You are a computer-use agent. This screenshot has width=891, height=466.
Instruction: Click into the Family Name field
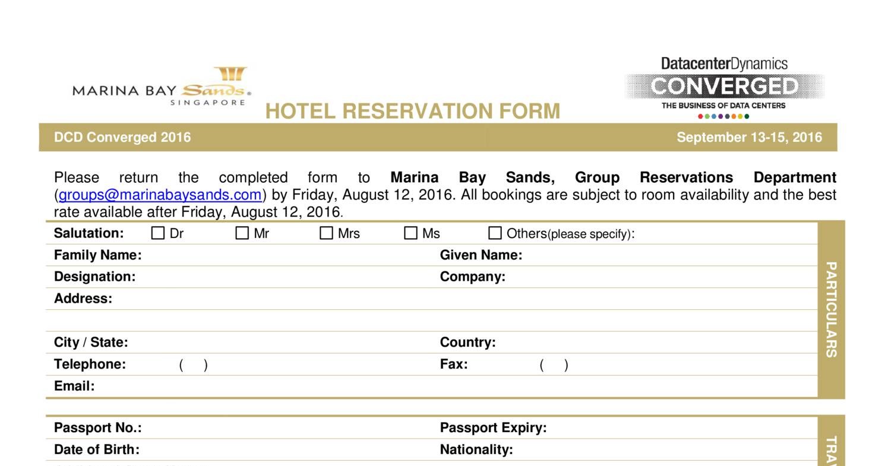coord(285,255)
